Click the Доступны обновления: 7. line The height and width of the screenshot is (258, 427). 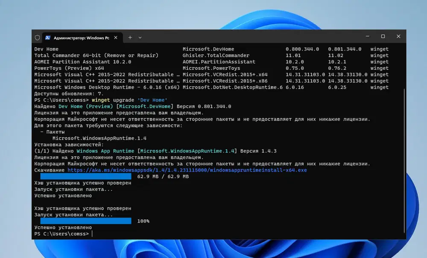pyautogui.click(x=69, y=94)
